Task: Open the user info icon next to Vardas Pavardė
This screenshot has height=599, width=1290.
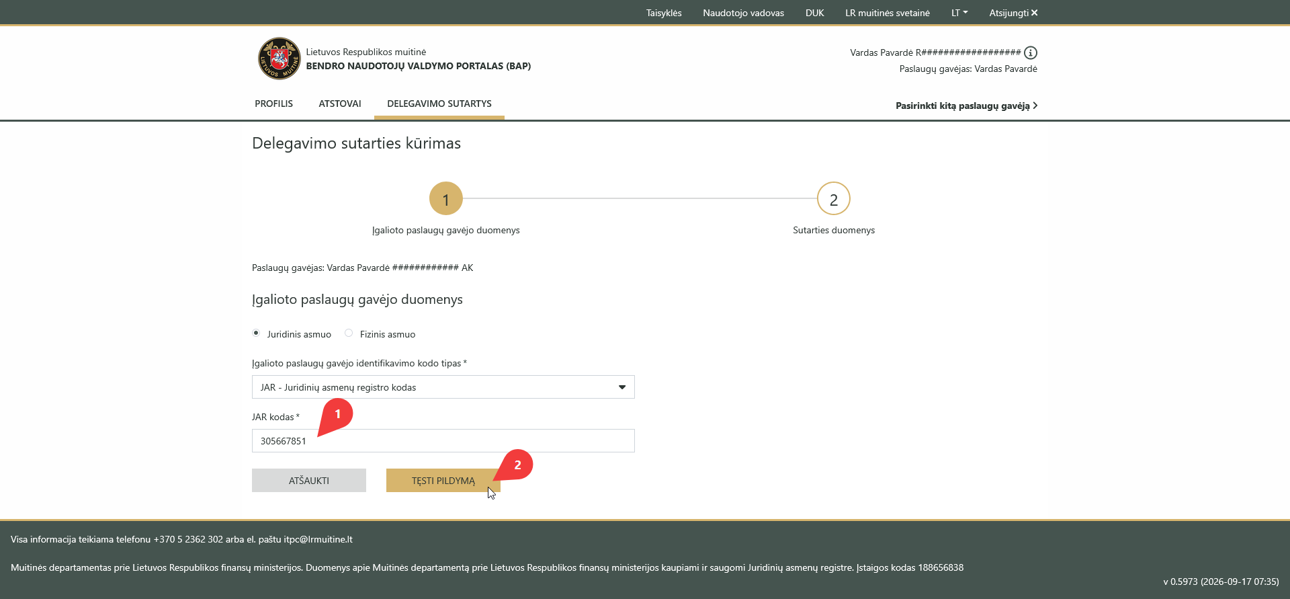Action: point(1031,52)
